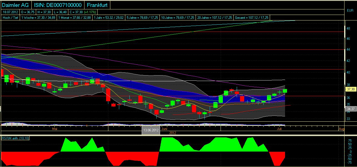Click the positive 75 RSI axis label
The height and width of the screenshot is (167, 357).
(350, 141)
